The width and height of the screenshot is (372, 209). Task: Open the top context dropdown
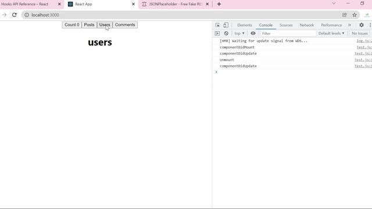click(239, 34)
